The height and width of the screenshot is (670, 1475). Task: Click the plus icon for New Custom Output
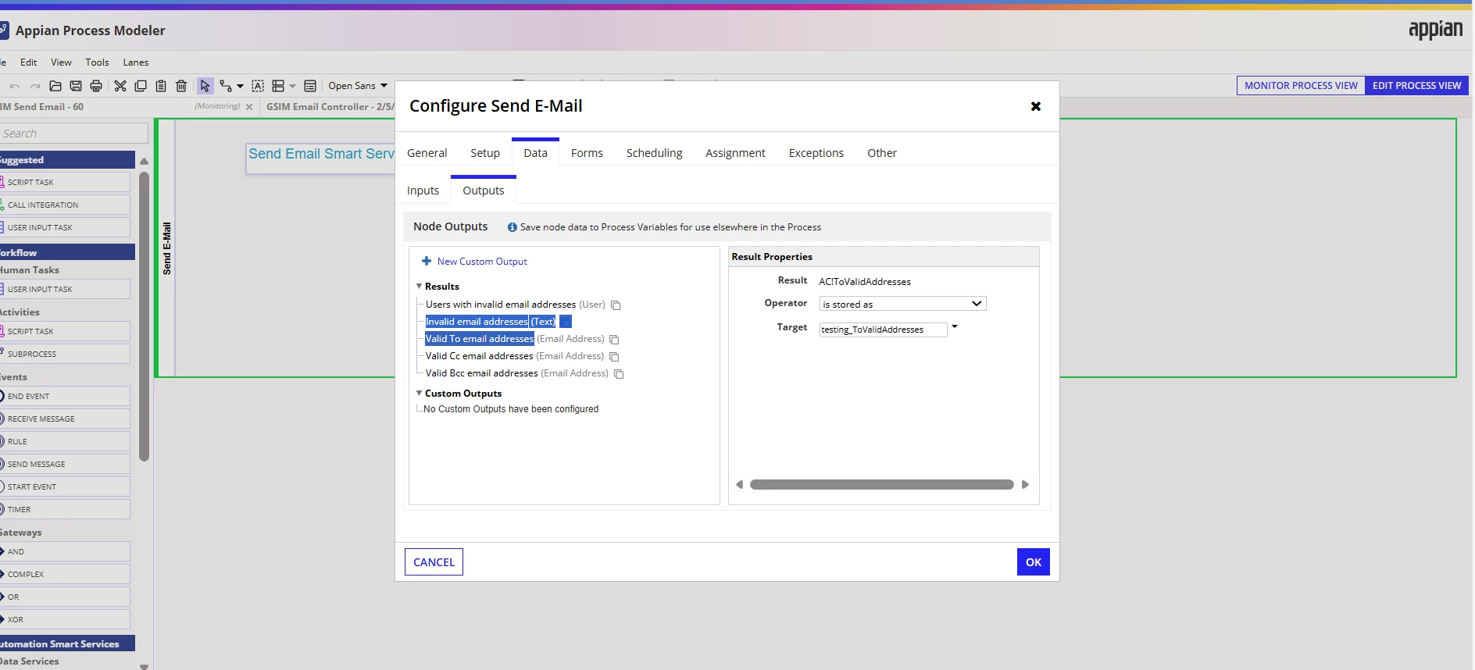(x=427, y=261)
